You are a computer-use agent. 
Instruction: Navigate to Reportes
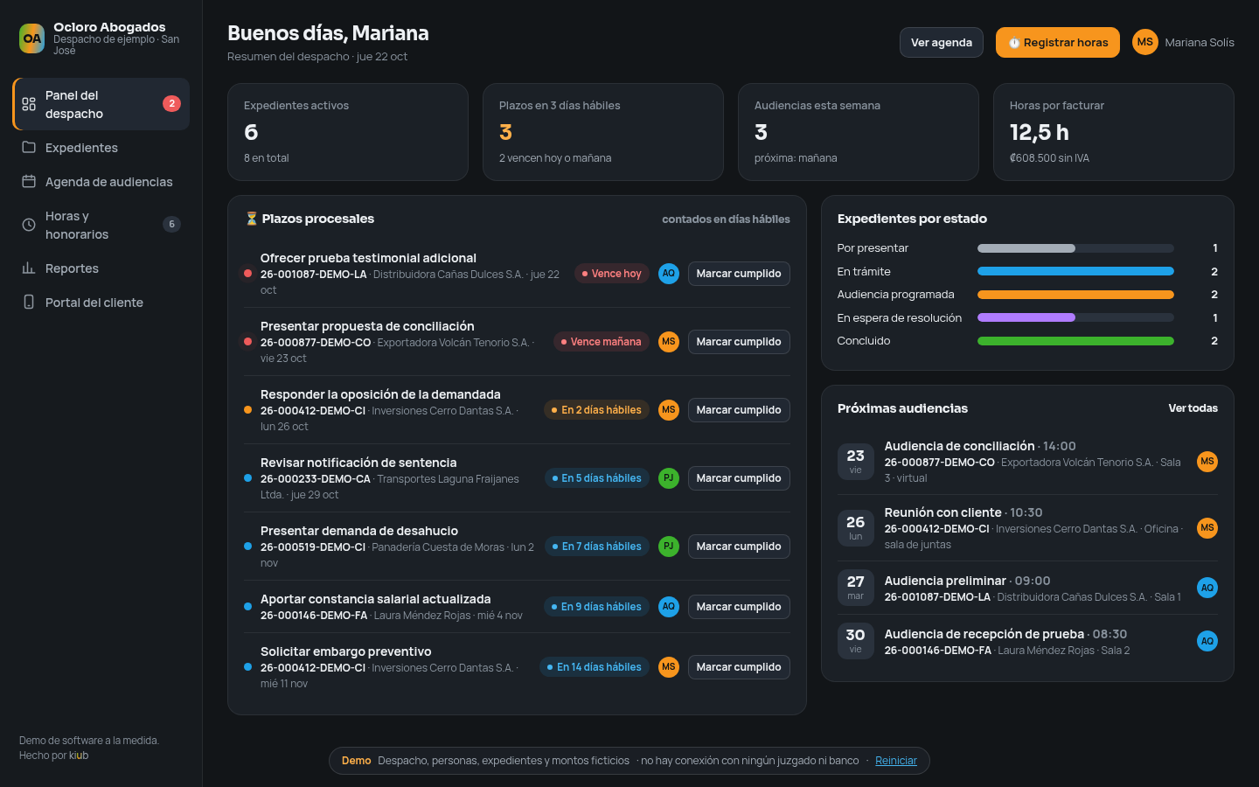click(101, 268)
